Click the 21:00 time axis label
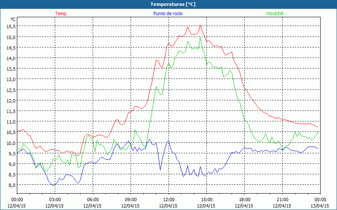 tap(282, 200)
